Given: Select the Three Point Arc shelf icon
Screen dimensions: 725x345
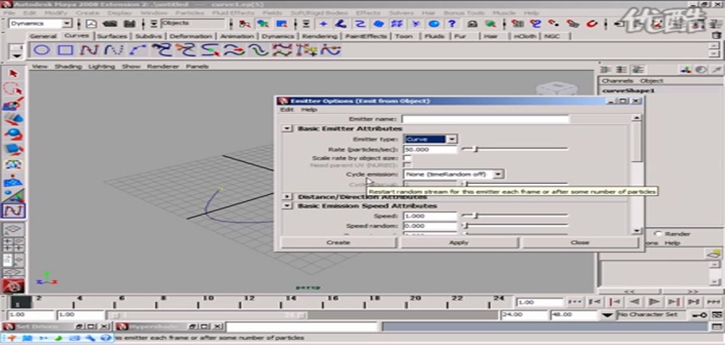Looking at the screenshot, I should point(138,50).
